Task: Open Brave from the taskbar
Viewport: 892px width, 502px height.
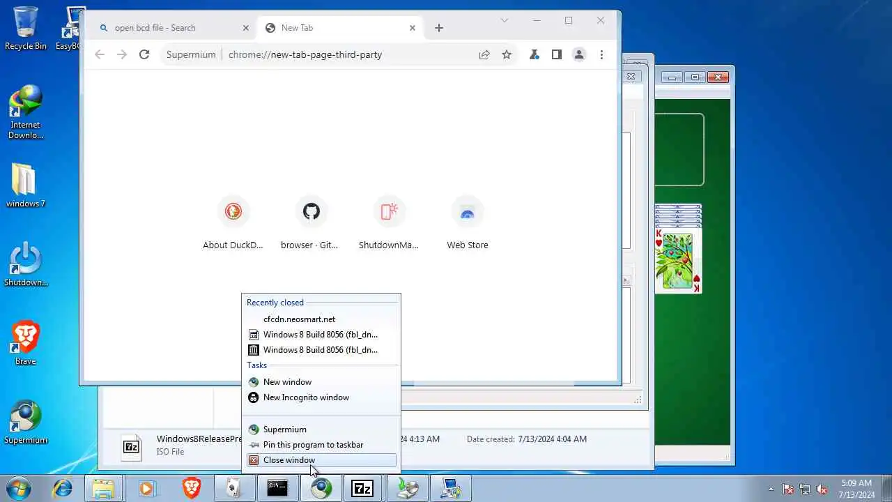Action: click(191, 488)
